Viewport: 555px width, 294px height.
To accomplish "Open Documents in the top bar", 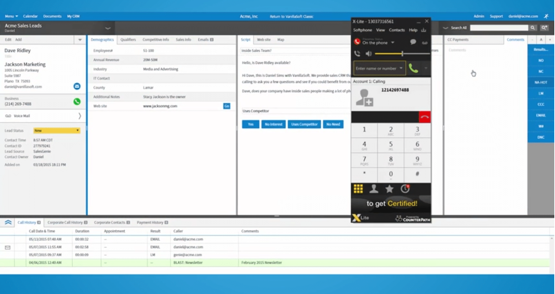I will (x=52, y=16).
